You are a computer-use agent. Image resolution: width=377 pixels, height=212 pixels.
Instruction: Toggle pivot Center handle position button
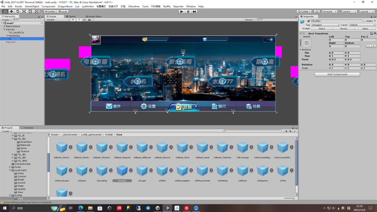click(50, 11)
